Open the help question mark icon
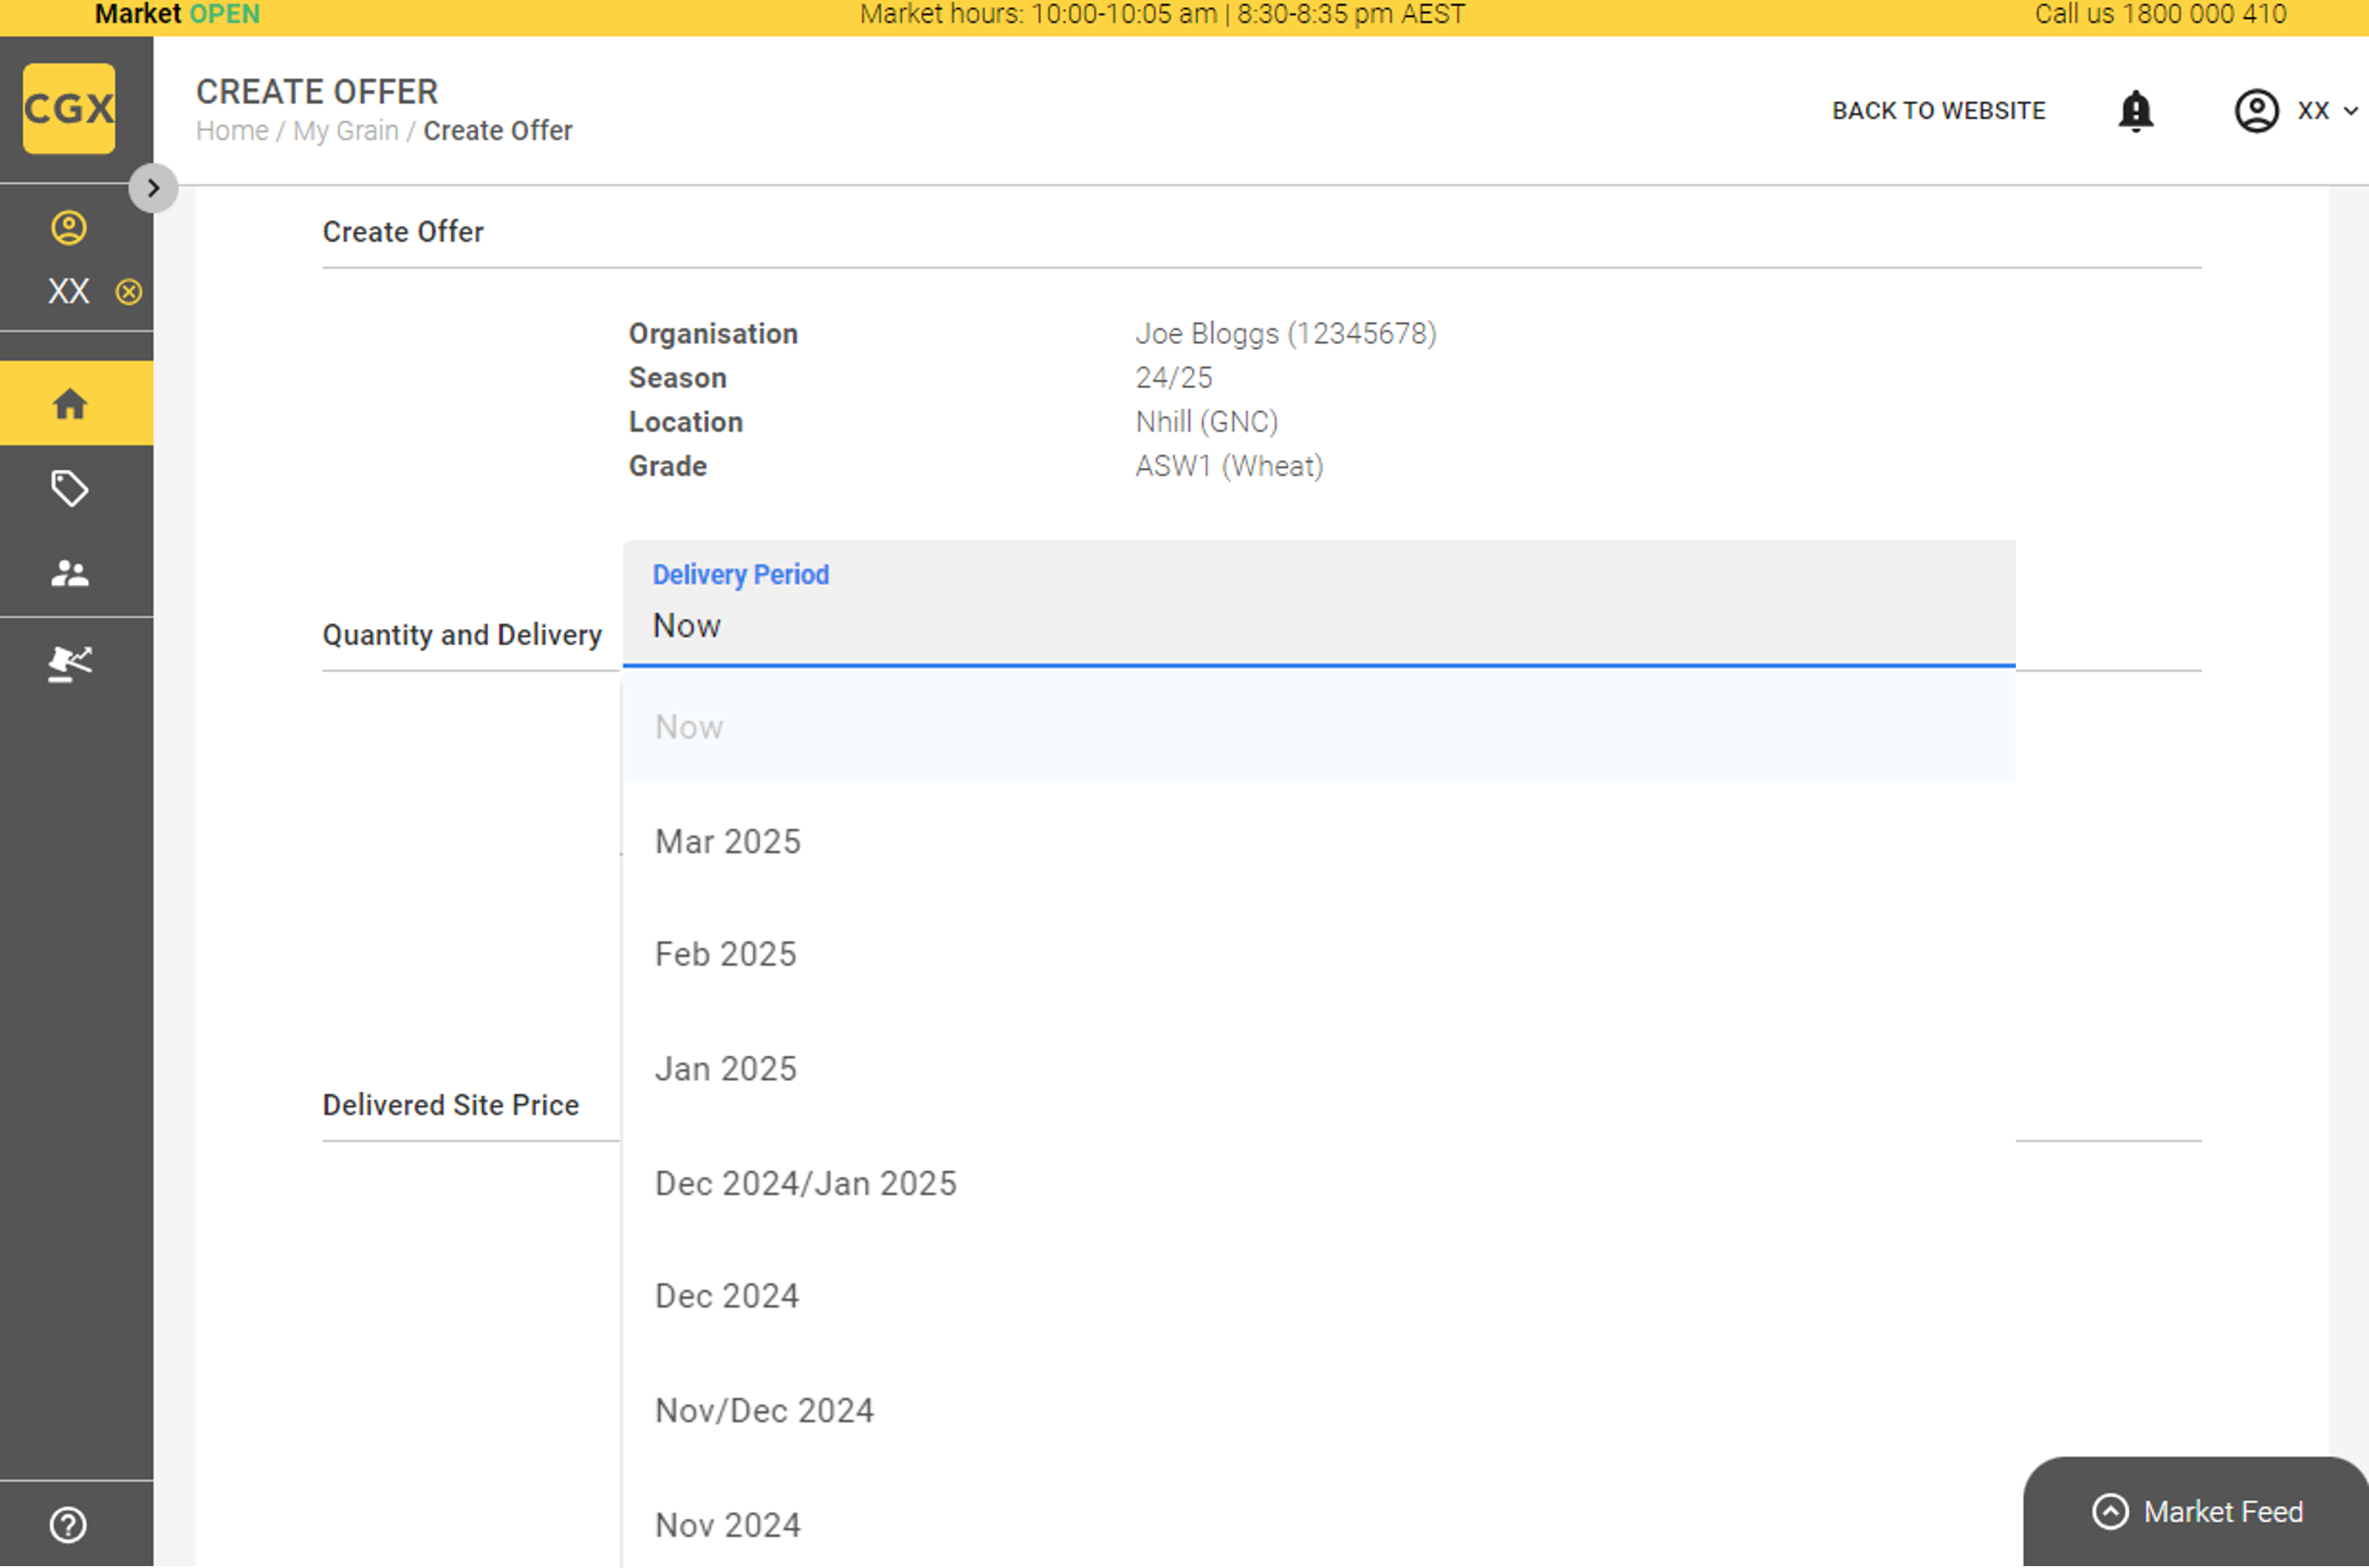This screenshot has width=2369, height=1568. click(68, 1524)
